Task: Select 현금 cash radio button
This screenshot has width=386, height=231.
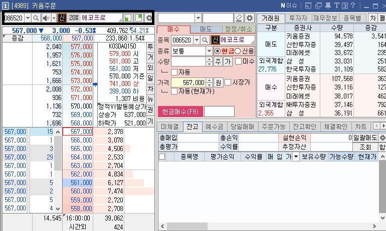Action: pos(218,51)
